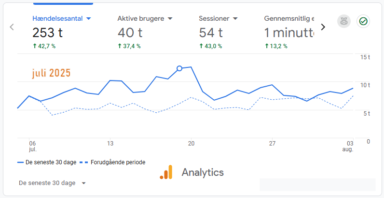Select the Hændelsesantal 253 t metric tab
Viewport: 384px width, 198px height.
pyautogui.click(x=62, y=32)
